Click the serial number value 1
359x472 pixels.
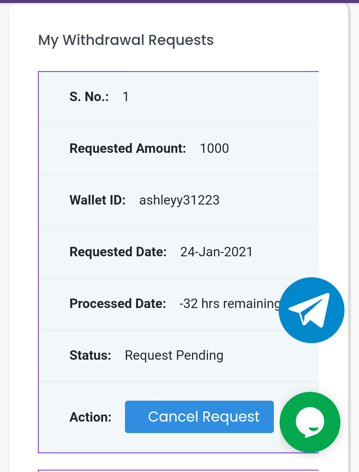click(x=126, y=97)
